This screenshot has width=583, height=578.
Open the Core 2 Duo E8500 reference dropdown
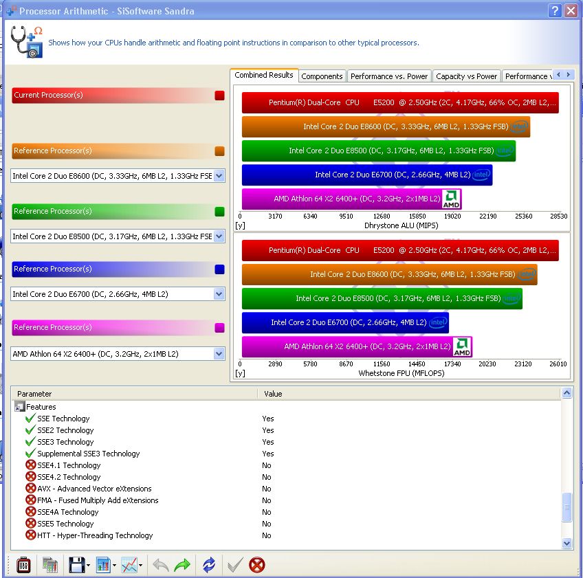[x=219, y=236]
